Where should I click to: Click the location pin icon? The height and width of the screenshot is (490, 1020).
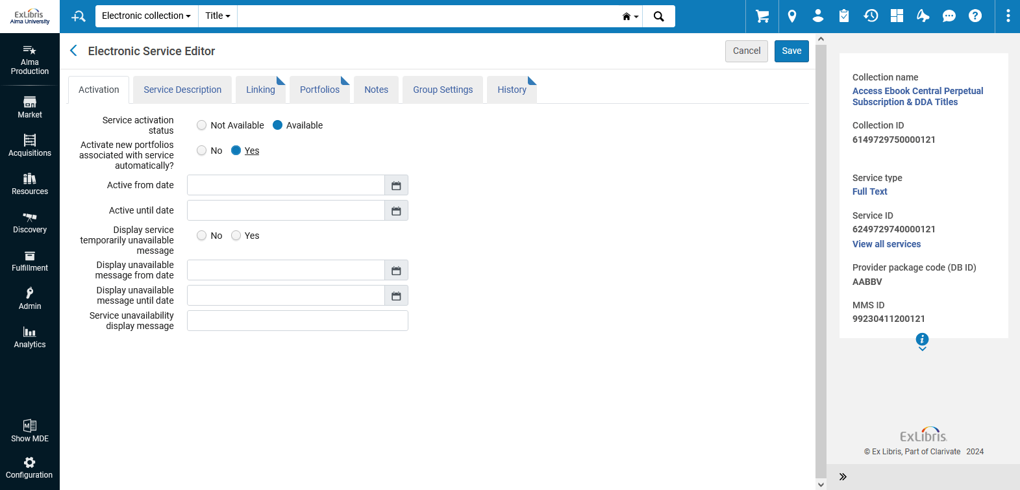coord(791,16)
